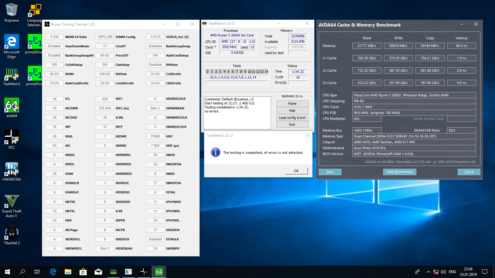Click the tCL value field
The width and height of the screenshot is (495, 278).
pyautogui.click(x=54, y=99)
